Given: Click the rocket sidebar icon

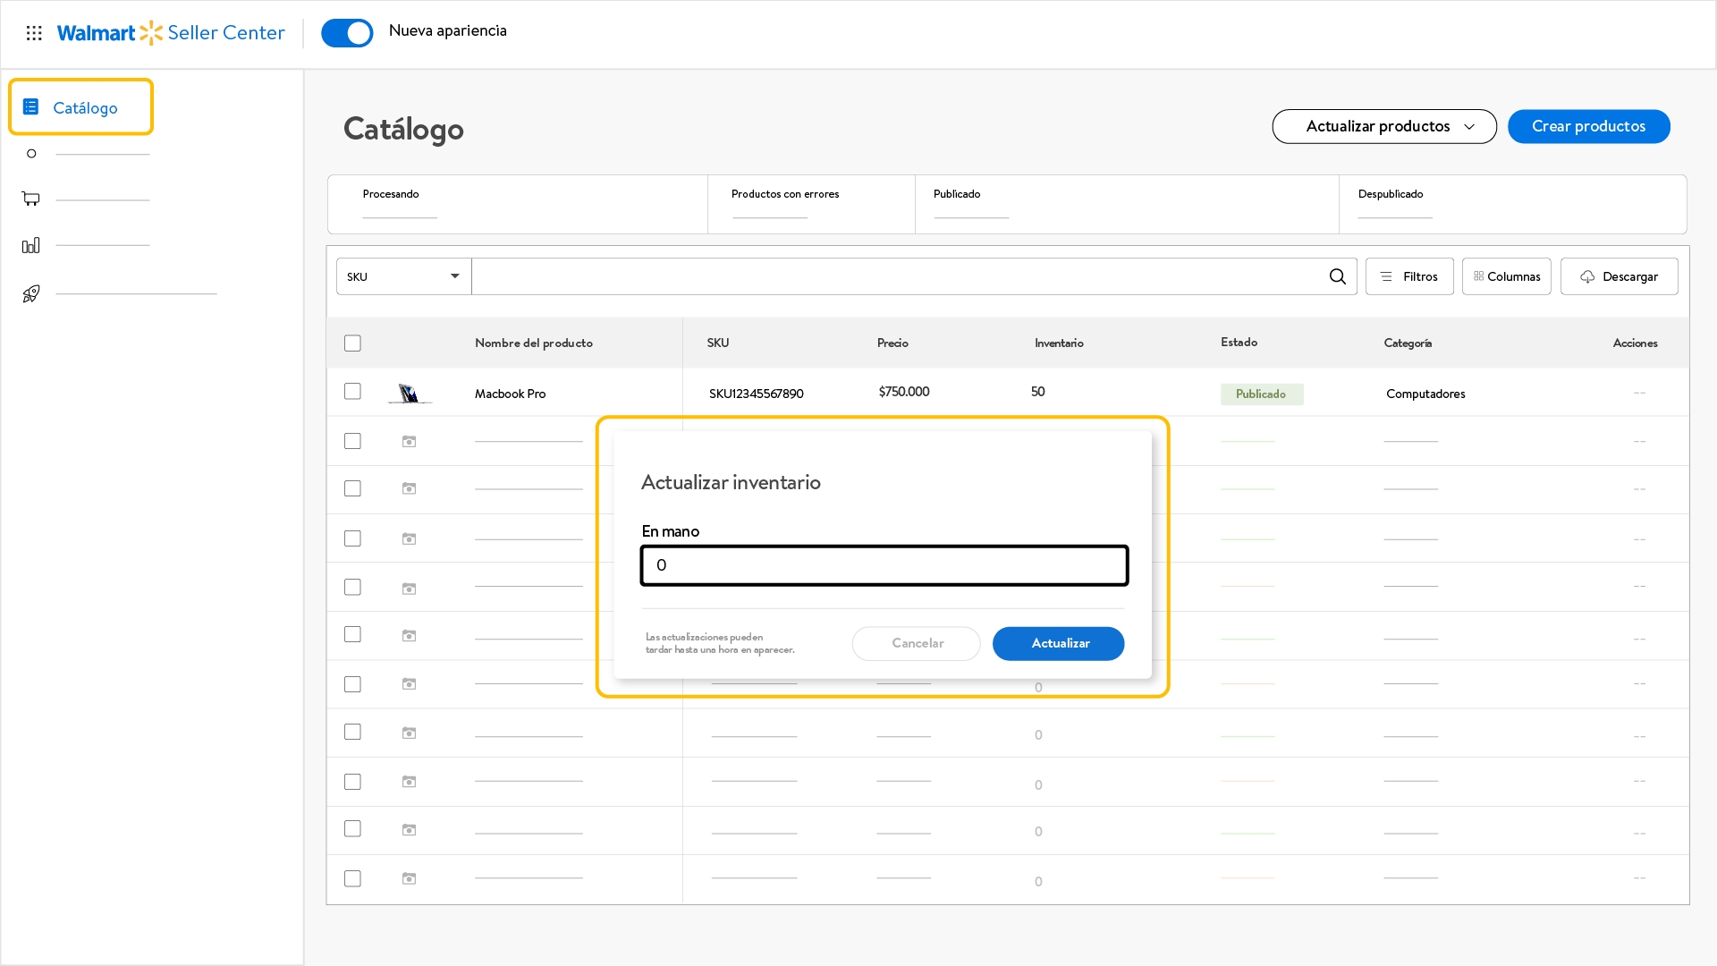Looking at the screenshot, I should click(x=31, y=293).
